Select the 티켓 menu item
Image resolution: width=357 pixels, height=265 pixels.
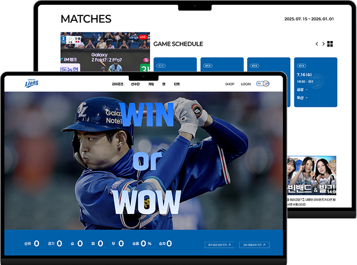point(177,84)
